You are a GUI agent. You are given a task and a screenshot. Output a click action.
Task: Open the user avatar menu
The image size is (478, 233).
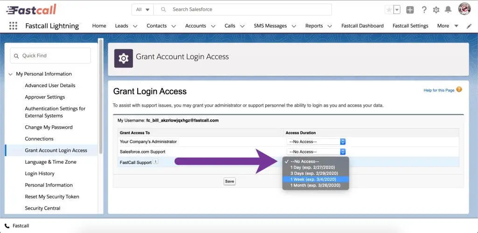click(x=464, y=9)
